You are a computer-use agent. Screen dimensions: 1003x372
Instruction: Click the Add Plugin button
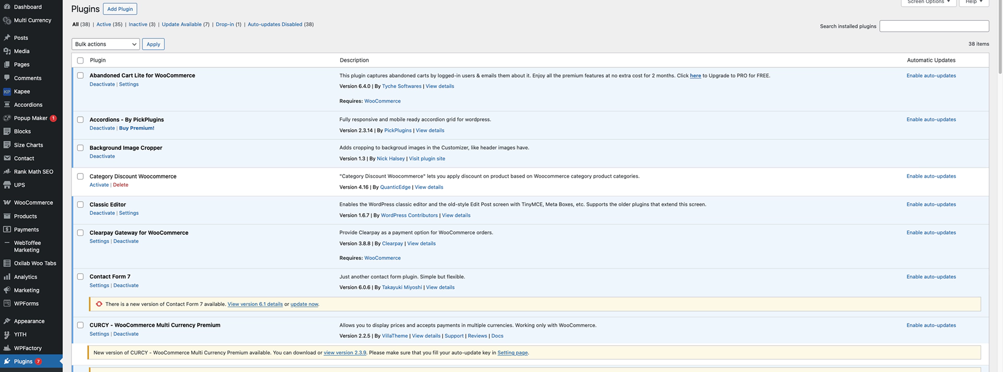[120, 9]
